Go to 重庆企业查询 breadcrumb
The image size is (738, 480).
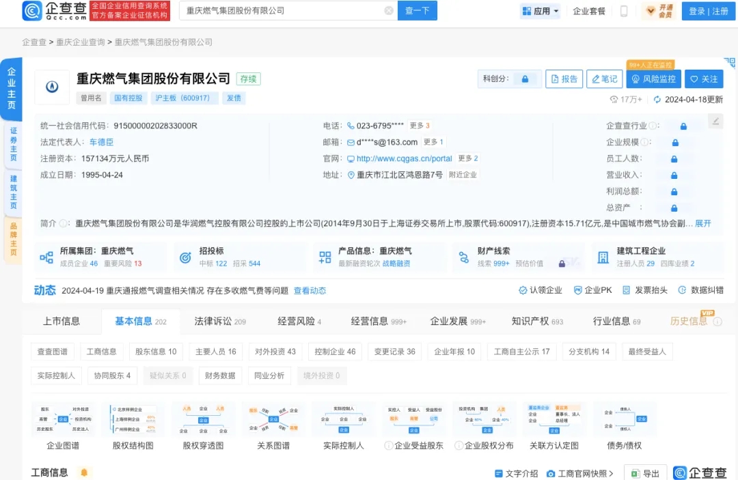coord(81,42)
